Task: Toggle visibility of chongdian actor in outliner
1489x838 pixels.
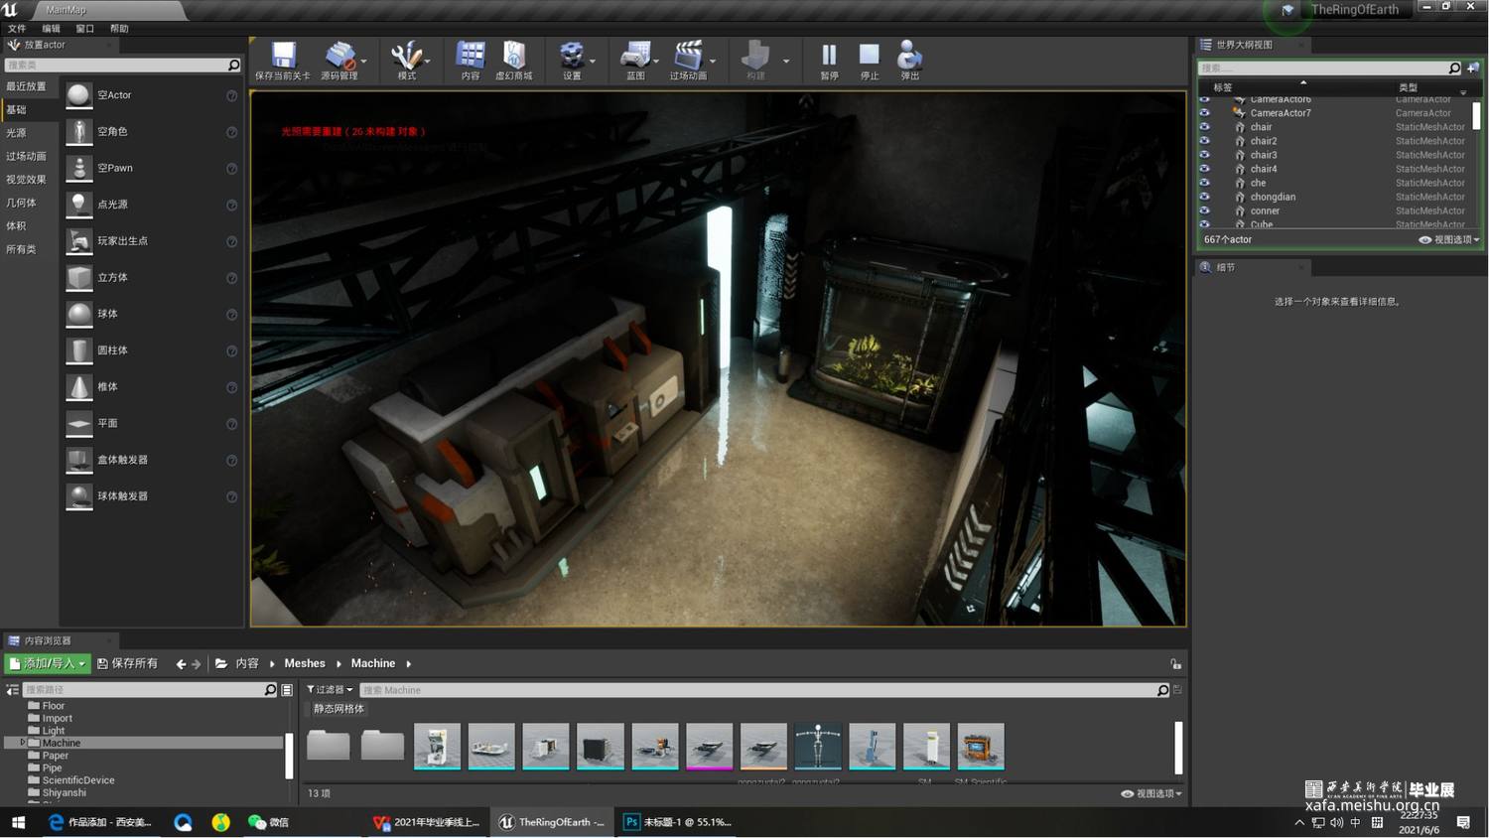Action: (1204, 197)
